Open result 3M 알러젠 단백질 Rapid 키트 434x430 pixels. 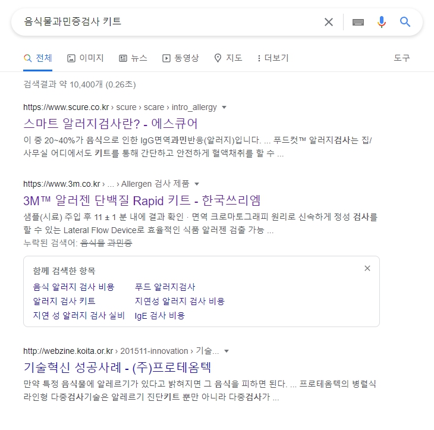click(141, 200)
